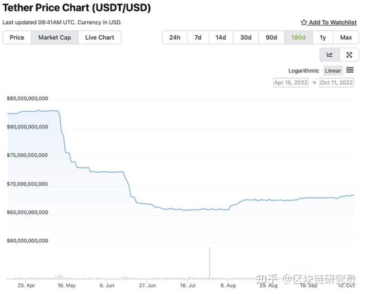Select the Max history range
Screen dimensions: 365x294
pos(346,37)
